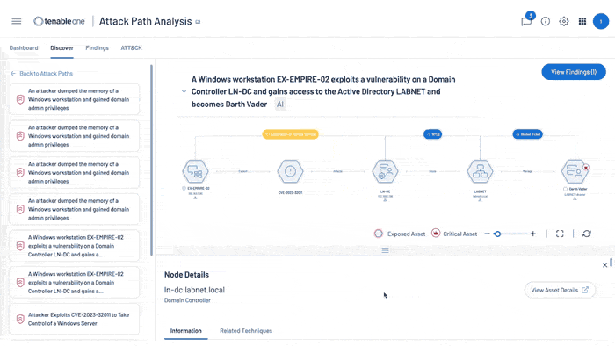Click the Critical Asset legend icon
The height and width of the screenshot is (346, 615).
coord(436,234)
